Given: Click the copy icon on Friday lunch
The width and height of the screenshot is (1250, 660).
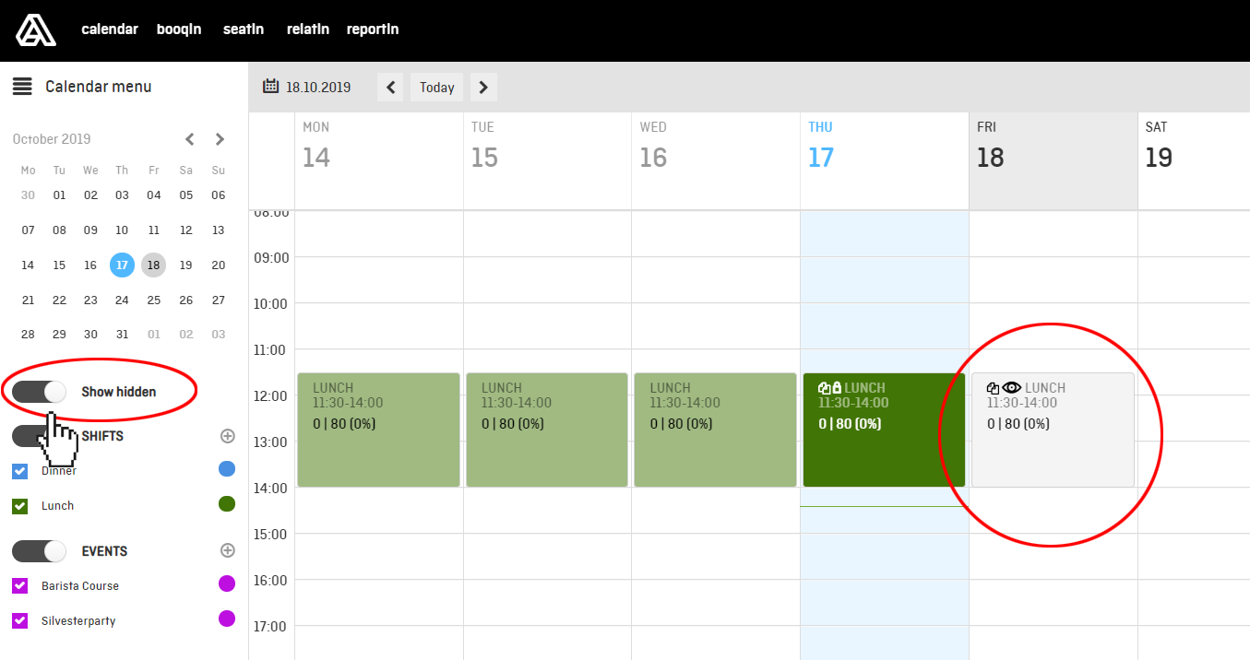Looking at the screenshot, I should pyautogui.click(x=994, y=388).
